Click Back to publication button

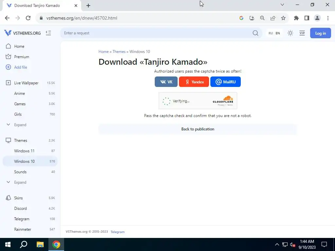pos(198,129)
